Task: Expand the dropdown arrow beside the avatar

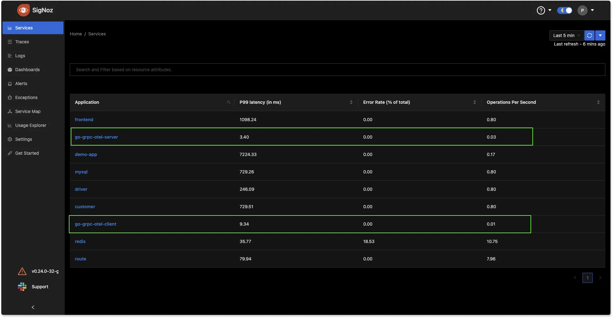Action: [592, 10]
